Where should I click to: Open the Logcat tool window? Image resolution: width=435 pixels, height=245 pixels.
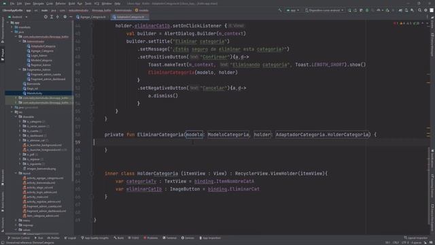coord(70,238)
